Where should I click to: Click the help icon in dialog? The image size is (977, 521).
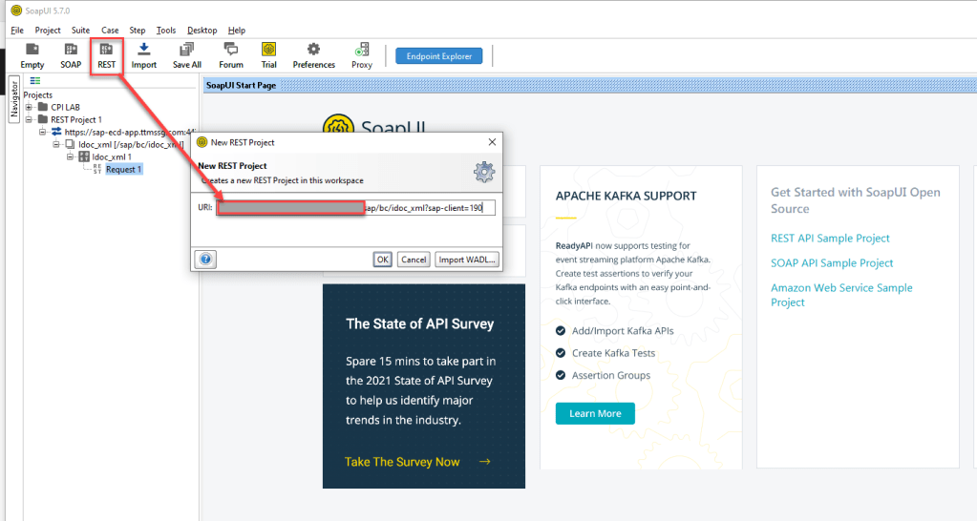click(206, 260)
